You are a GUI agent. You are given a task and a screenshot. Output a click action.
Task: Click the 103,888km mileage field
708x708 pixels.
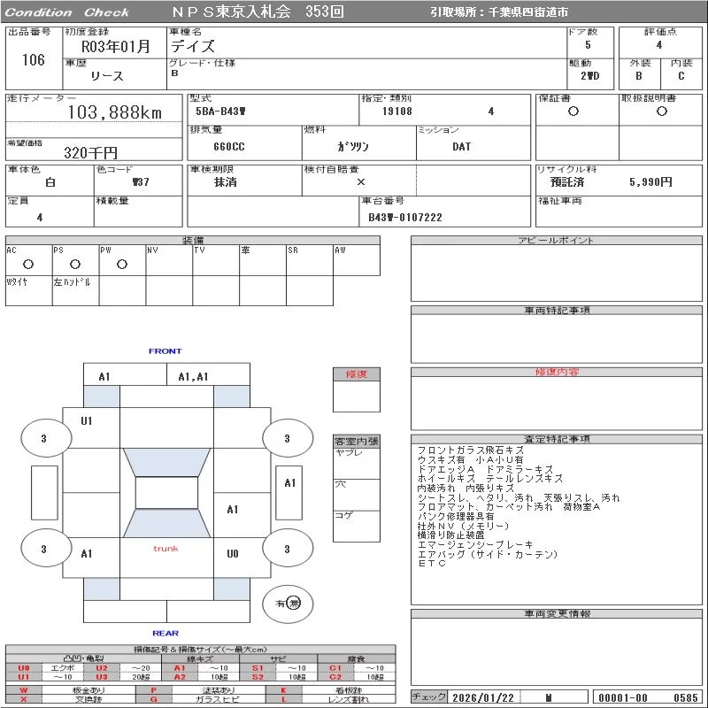[115, 112]
